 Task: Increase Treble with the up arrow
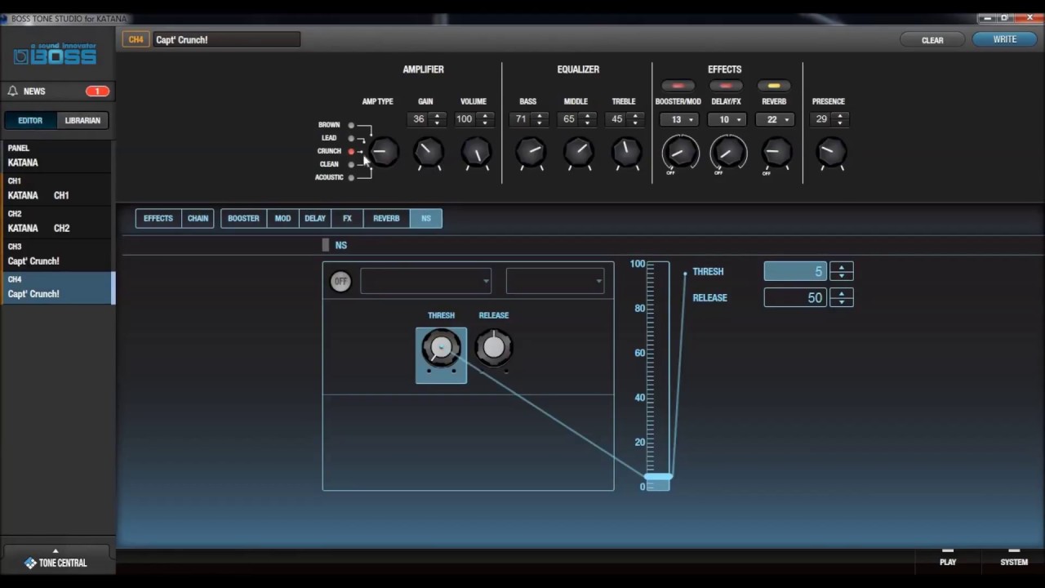[635, 115]
